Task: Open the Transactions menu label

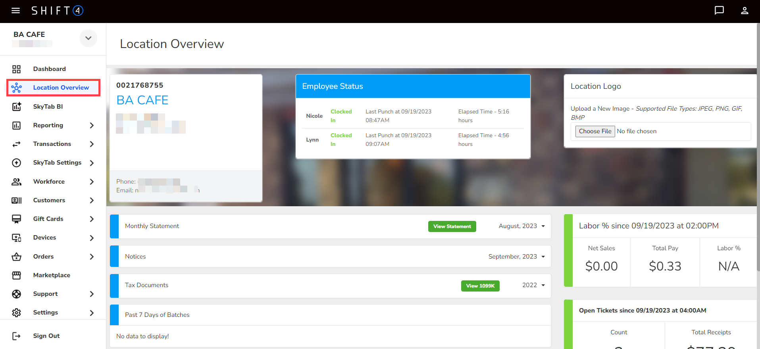Action: 52,144
